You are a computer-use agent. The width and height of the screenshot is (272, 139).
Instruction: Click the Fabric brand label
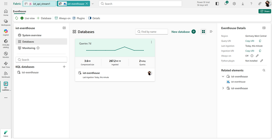click(17, 4)
